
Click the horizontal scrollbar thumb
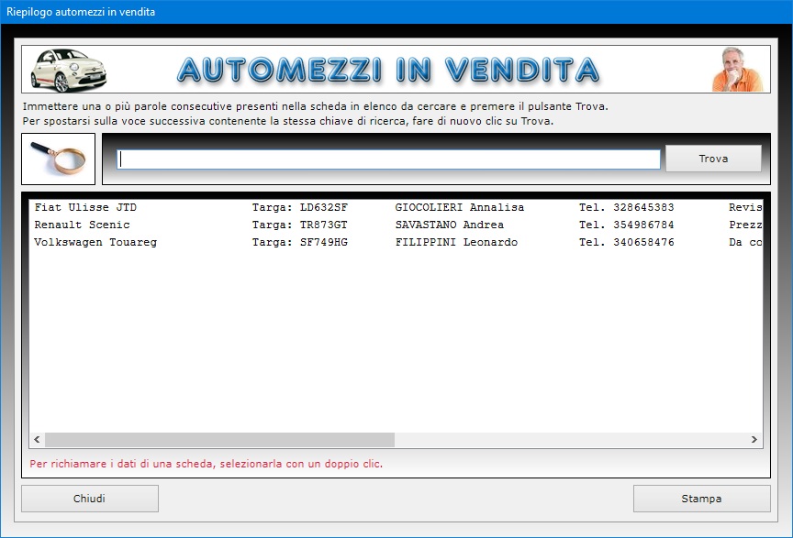coord(219,440)
